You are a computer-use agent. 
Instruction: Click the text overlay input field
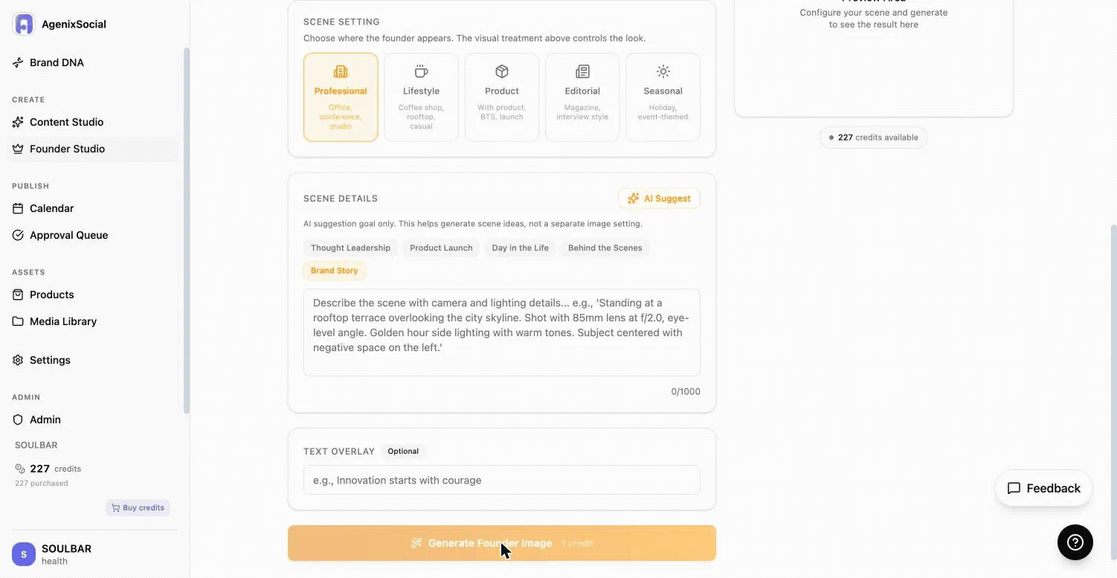[502, 480]
